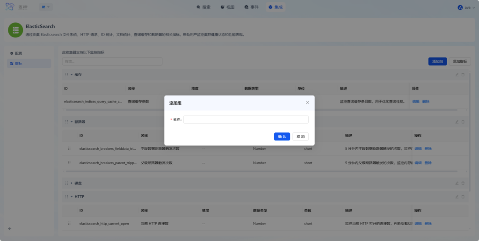Viewport: 479px width, 241px height.
Task: Edit the 断路器 group with pencil icon
Action: pos(457,122)
